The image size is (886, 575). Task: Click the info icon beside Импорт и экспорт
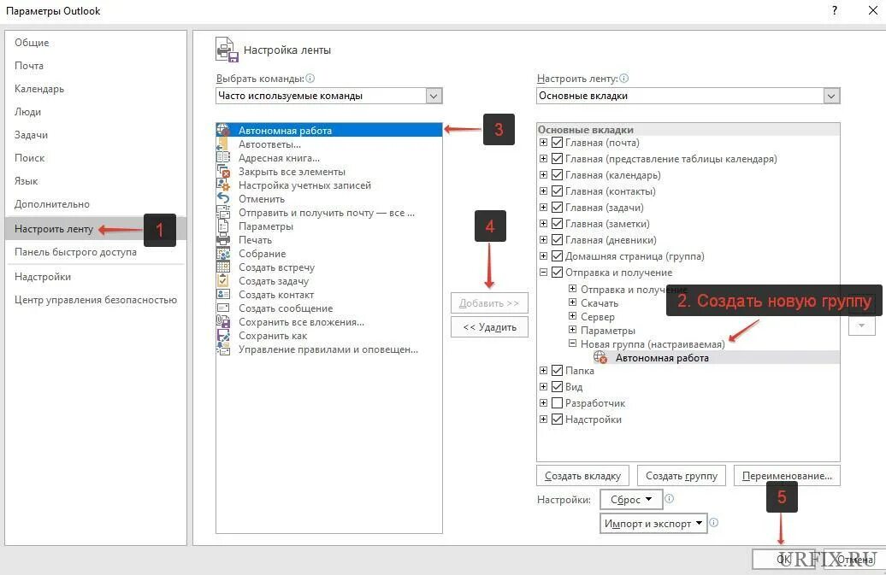(x=713, y=523)
